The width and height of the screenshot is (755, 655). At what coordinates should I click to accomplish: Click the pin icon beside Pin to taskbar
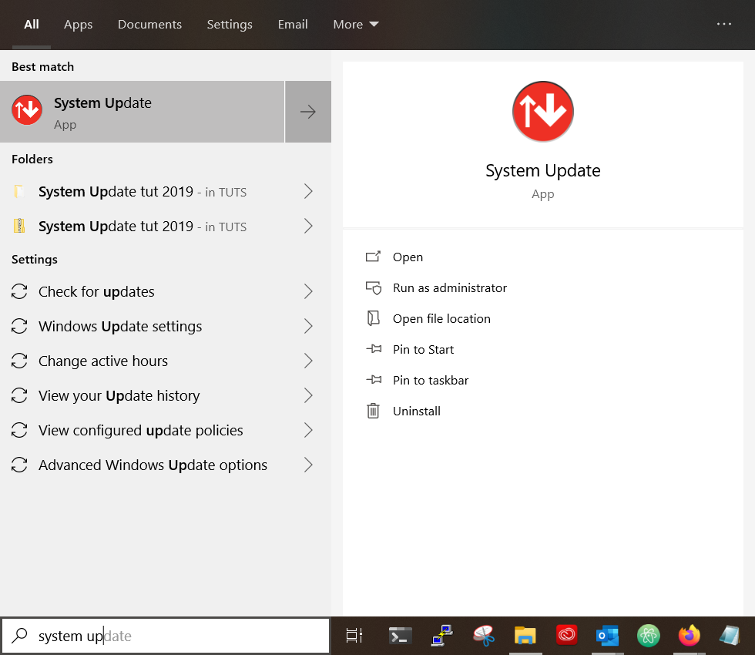(x=374, y=379)
